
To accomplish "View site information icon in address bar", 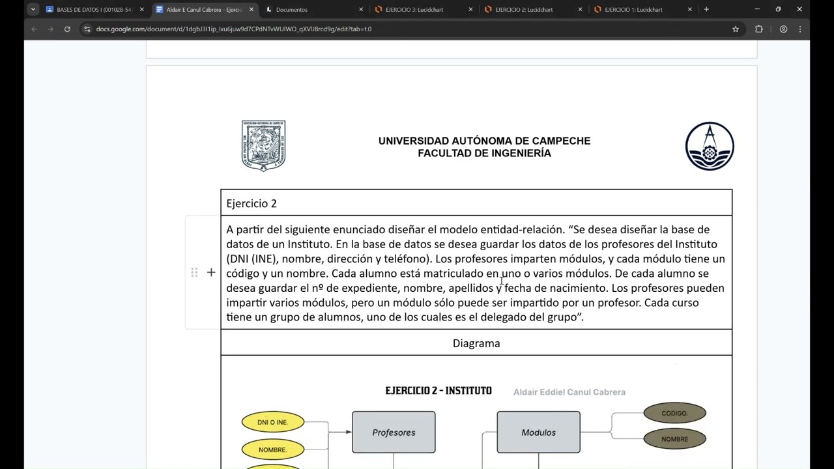I will click(x=87, y=29).
